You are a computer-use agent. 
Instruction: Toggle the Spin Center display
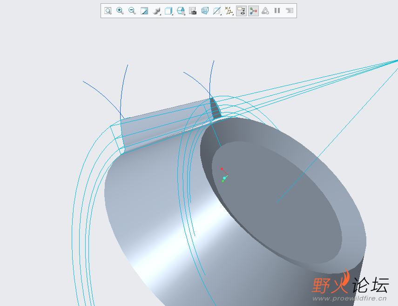253,11
